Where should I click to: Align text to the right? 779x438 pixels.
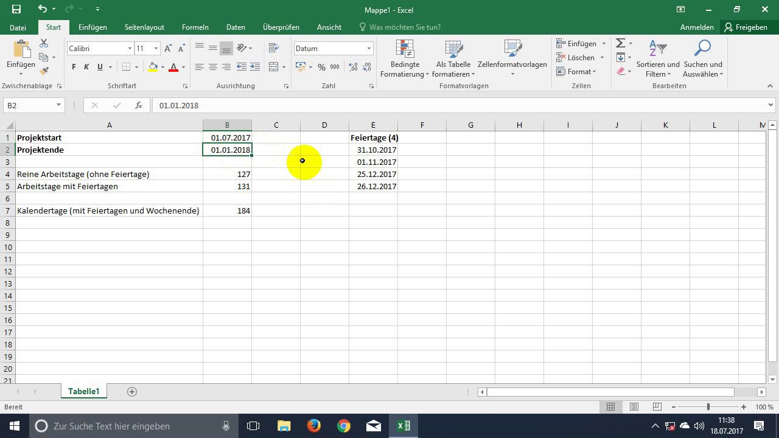point(226,67)
